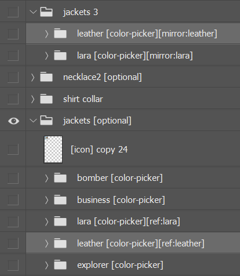The height and width of the screenshot is (276, 240).
Task: Expand the leather [ref:leather] group
Action: (x=46, y=244)
